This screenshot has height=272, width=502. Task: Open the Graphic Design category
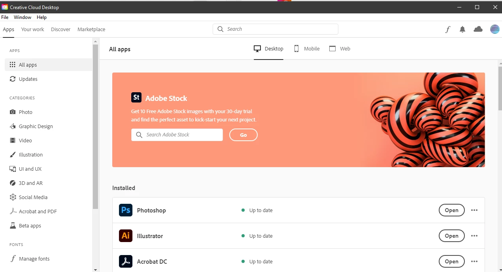[x=48, y=126]
